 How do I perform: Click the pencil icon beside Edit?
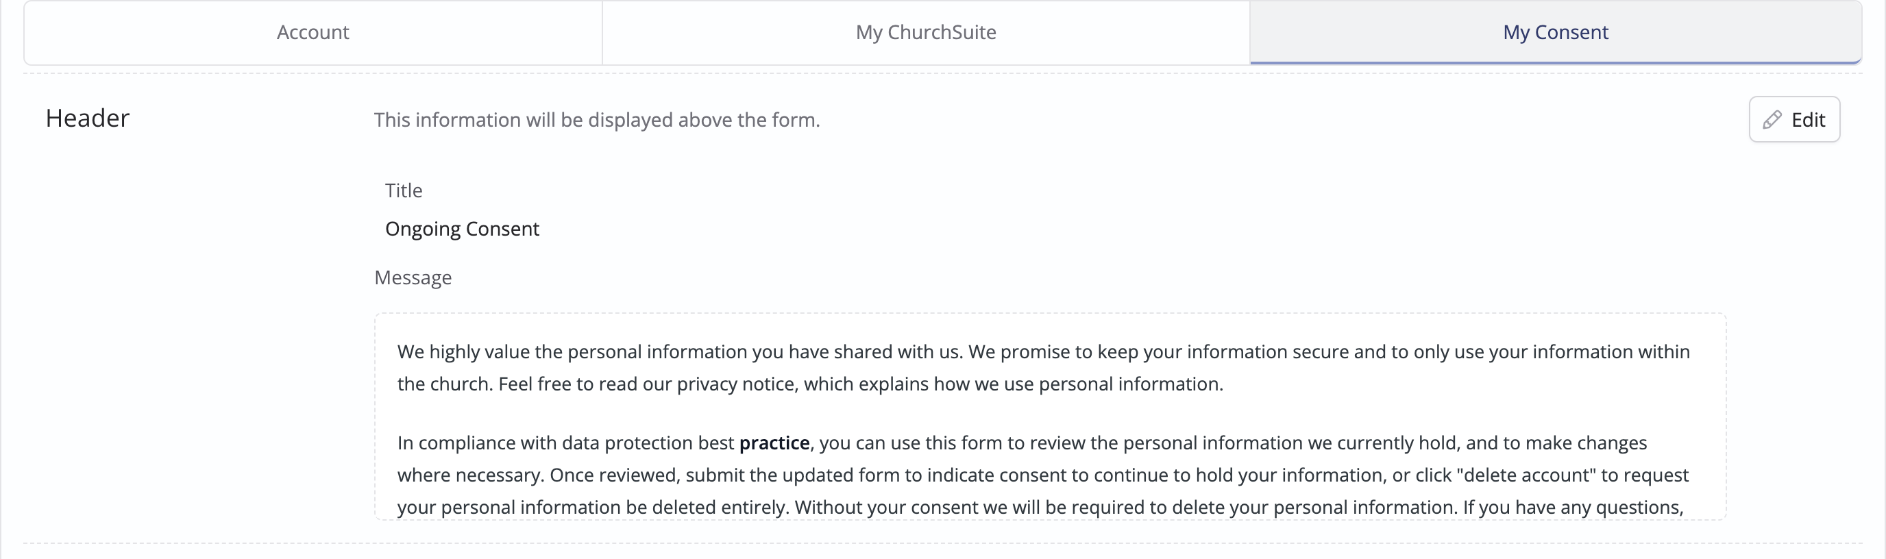pos(1772,120)
